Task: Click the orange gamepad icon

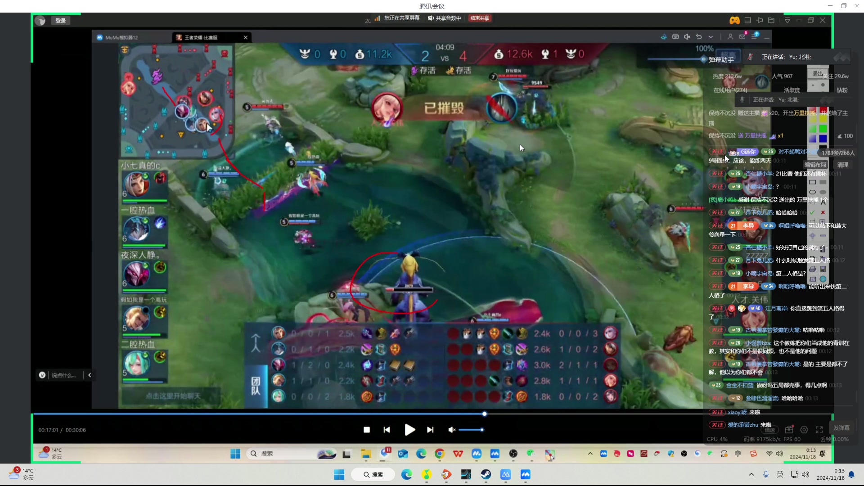Action: pos(734,20)
